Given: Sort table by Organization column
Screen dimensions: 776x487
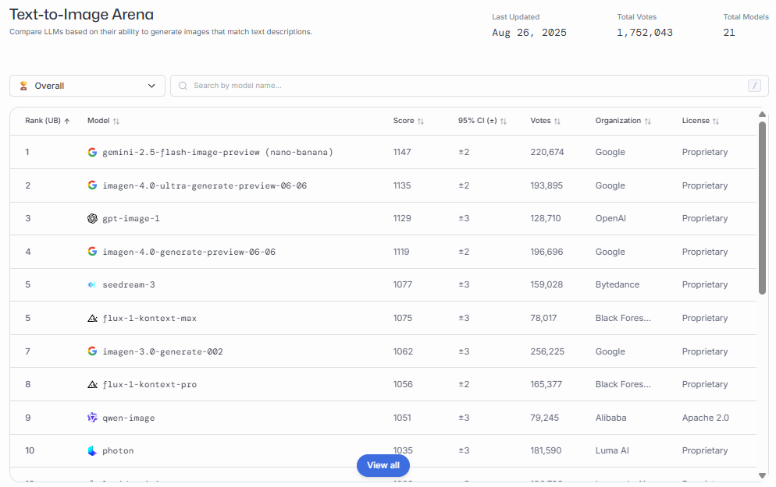Looking at the screenshot, I should (x=623, y=121).
